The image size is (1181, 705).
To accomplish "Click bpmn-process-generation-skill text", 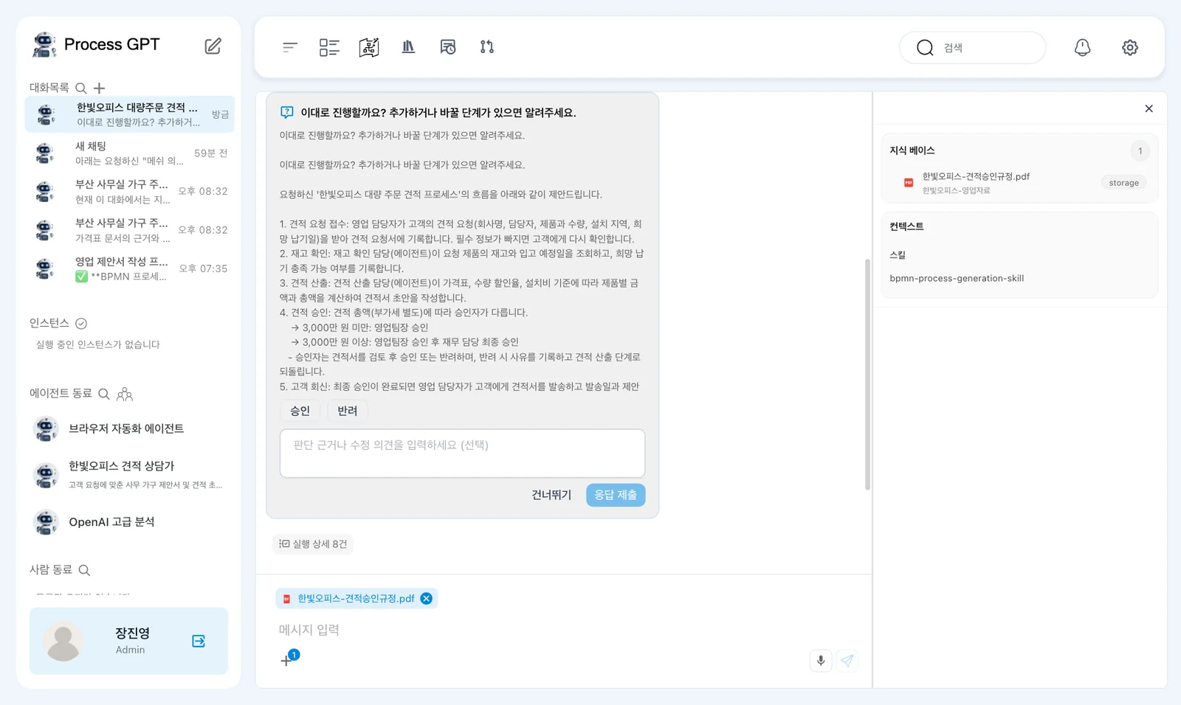I will tap(957, 279).
